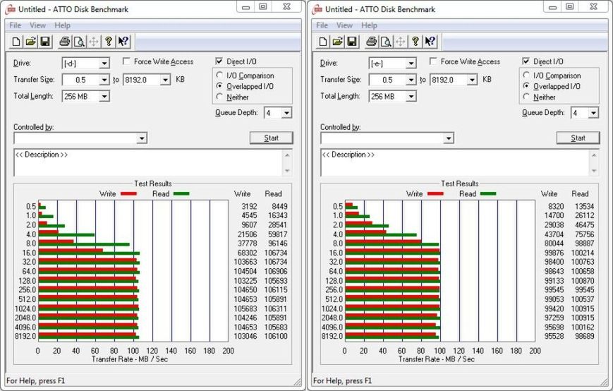613x391 pixels.
Task: Click New file icon in left window
Action: click(x=16, y=42)
